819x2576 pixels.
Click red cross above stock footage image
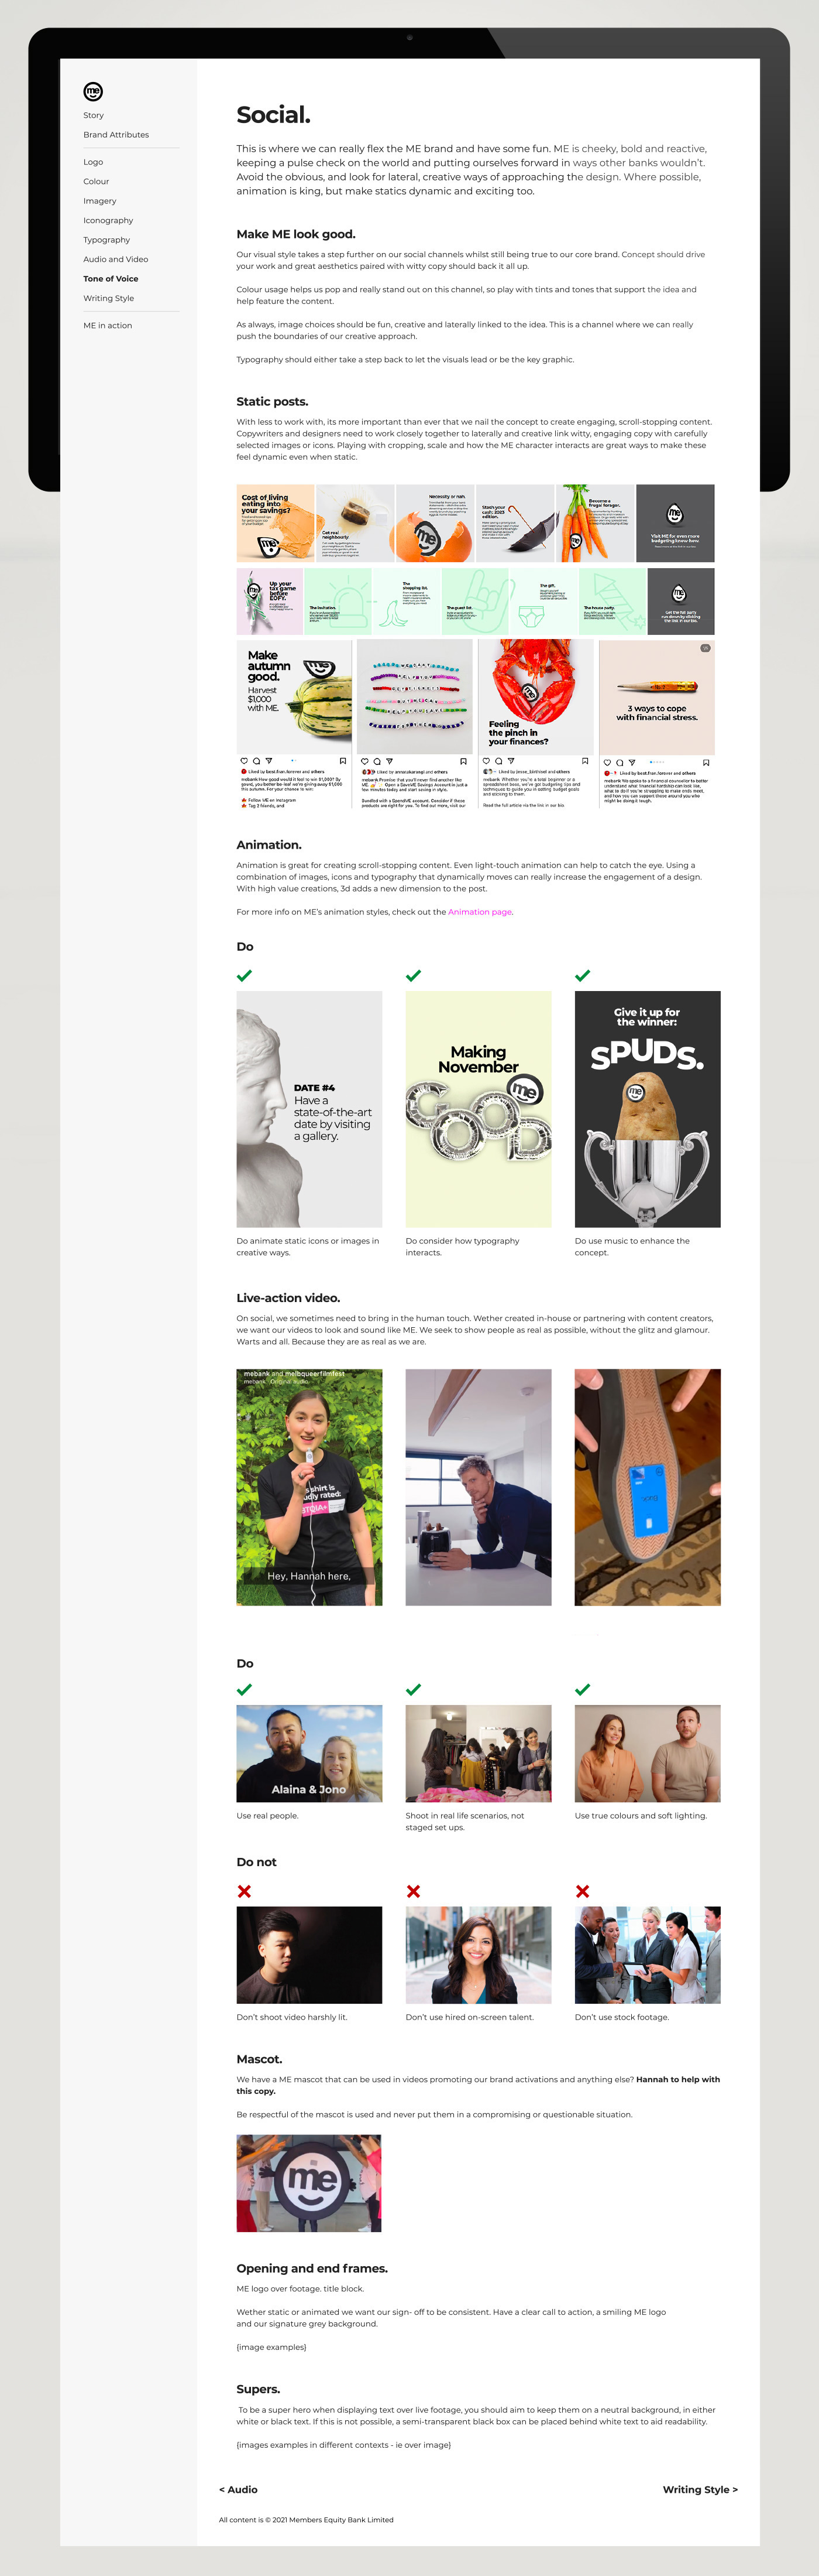point(582,1891)
